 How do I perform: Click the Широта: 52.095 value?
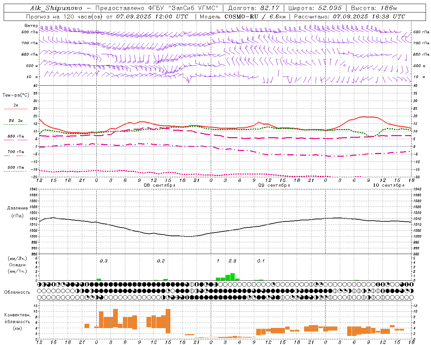pos(315,8)
